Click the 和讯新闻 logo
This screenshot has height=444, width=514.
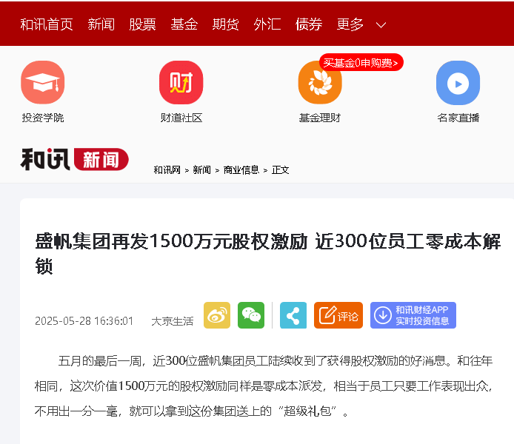point(74,159)
